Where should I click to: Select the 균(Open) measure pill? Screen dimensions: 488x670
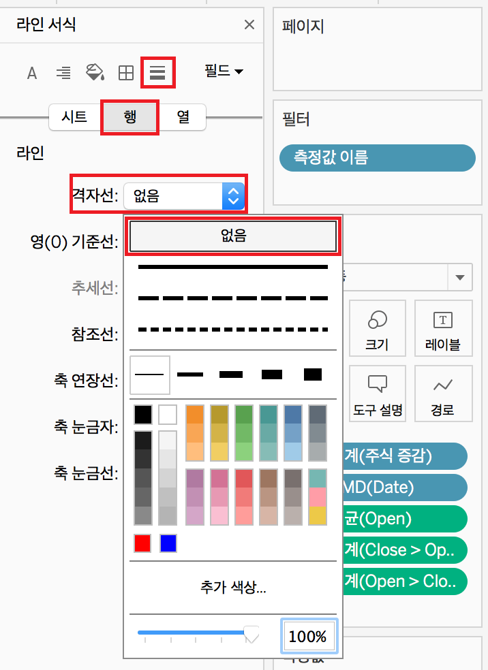(x=404, y=518)
